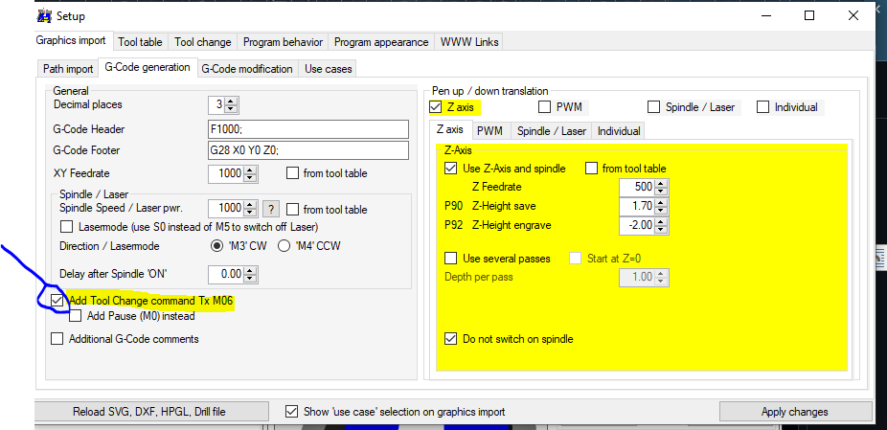Switch to the Tool table tab

click(140, 42)
